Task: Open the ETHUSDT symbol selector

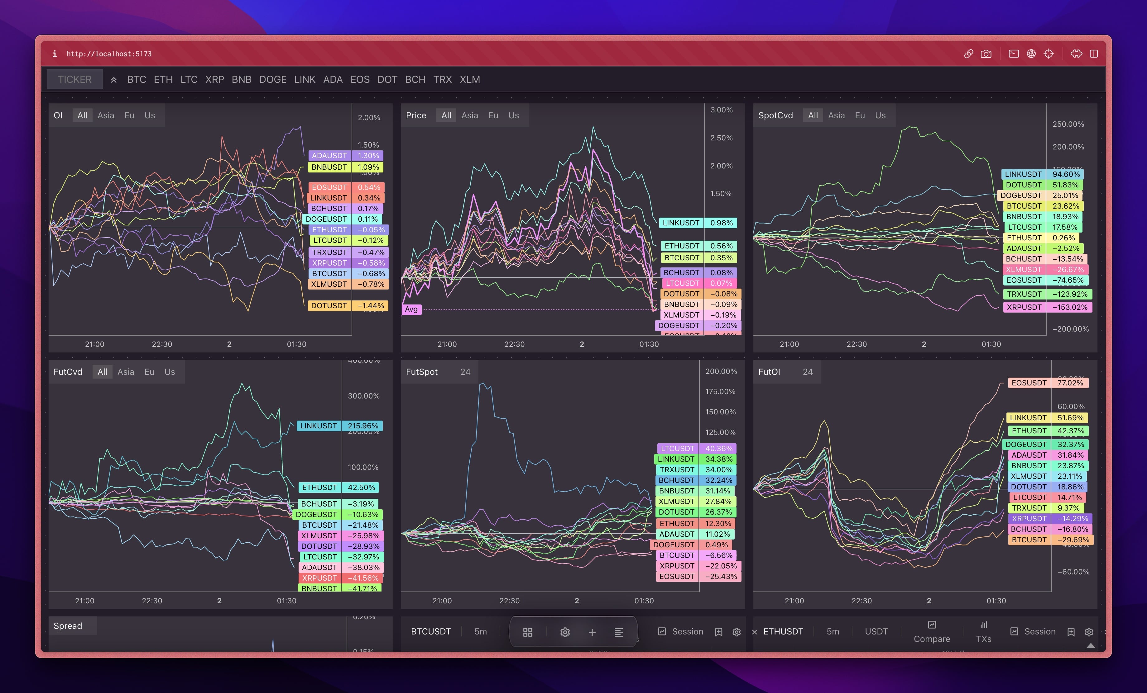Action: 783,632
